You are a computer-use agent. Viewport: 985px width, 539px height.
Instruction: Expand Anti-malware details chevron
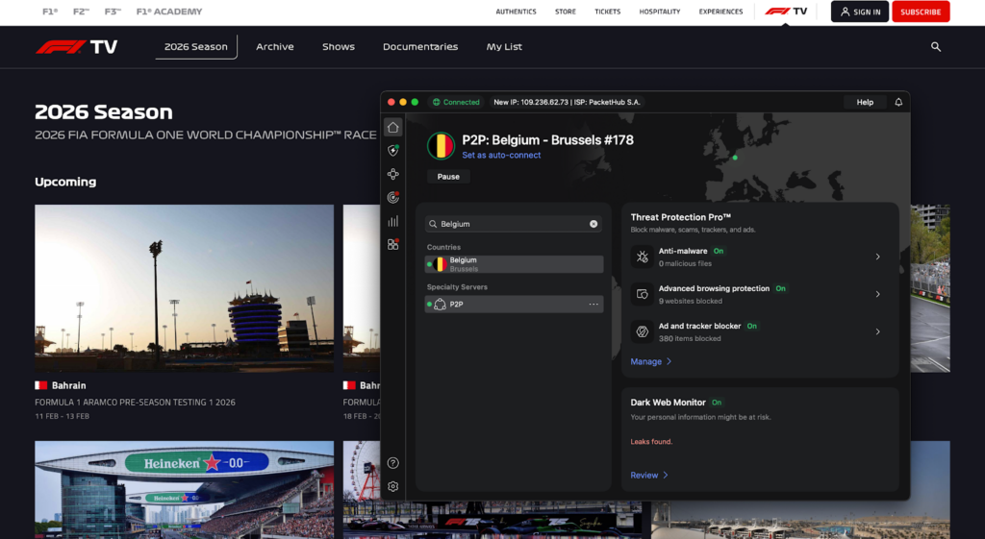877,257
